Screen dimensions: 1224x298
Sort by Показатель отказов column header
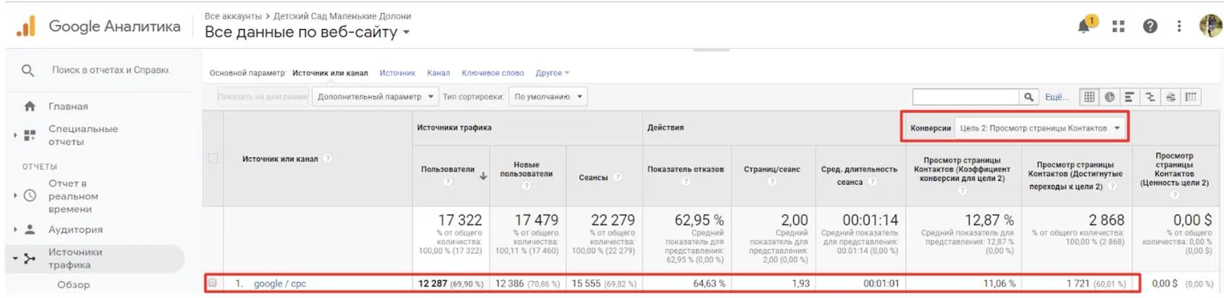pyautogui.click(x=685, y=170)
